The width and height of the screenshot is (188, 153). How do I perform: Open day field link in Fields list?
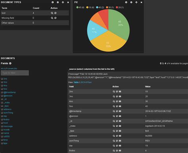point(5,116)
